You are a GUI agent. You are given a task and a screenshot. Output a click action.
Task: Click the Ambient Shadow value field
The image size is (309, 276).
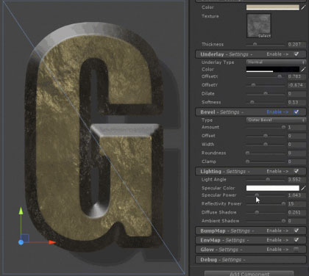(296, 221)
